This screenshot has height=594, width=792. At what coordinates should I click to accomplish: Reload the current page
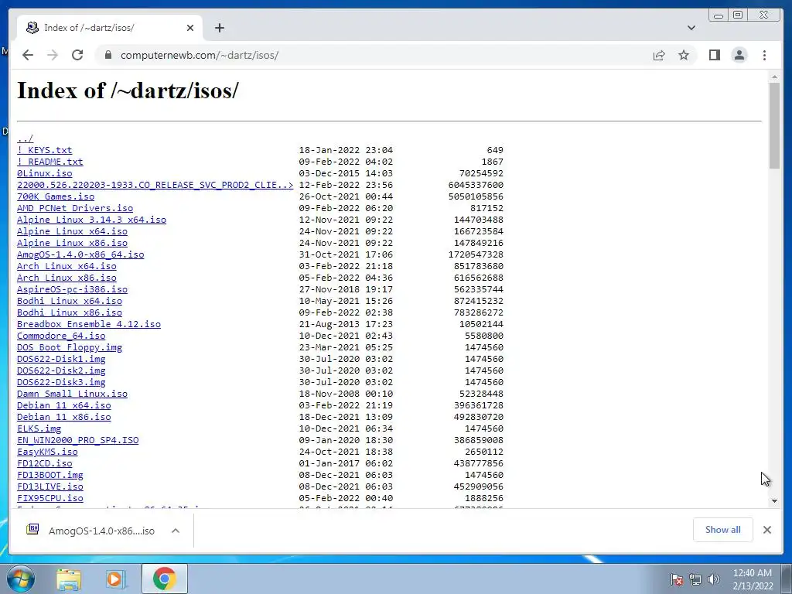click(x=77, y=55)
